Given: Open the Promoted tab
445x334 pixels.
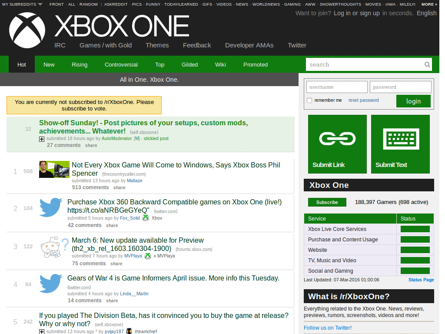Looking at the screenshot, I should (256, 64).
